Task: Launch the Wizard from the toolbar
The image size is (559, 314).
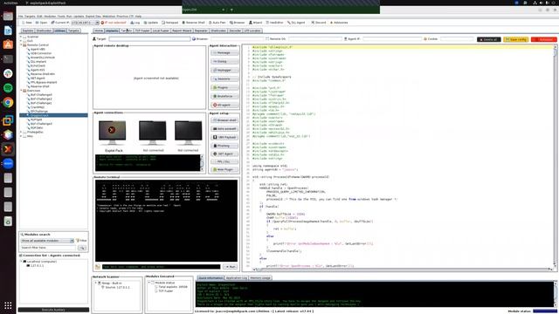Action: (255, 23)
